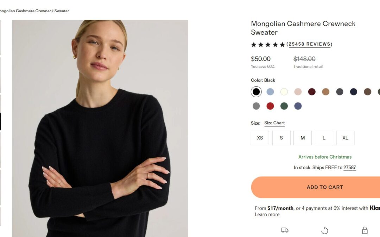
Task: Click the five-star rating icons
Action: click(268, 45)
